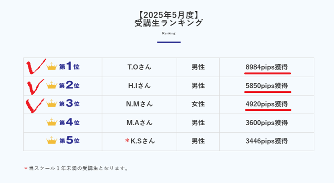The width and height of the screenshot is (334, 183).
Task: Click the crown icon beside 第1位
Action: pyautogui.click(x=52, y=66)
